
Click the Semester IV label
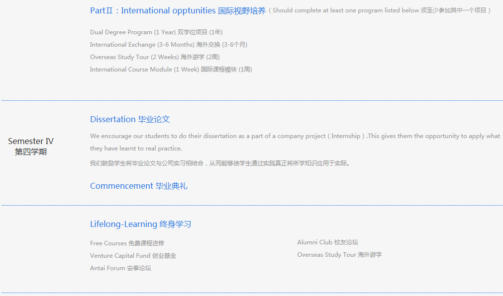pos(31,141)
